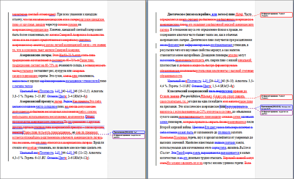The width and height of the screenshot is (294, 179).
Task: Select the Lite language formatting balloon
Action: pyautogui.click(x=276, y=15)
